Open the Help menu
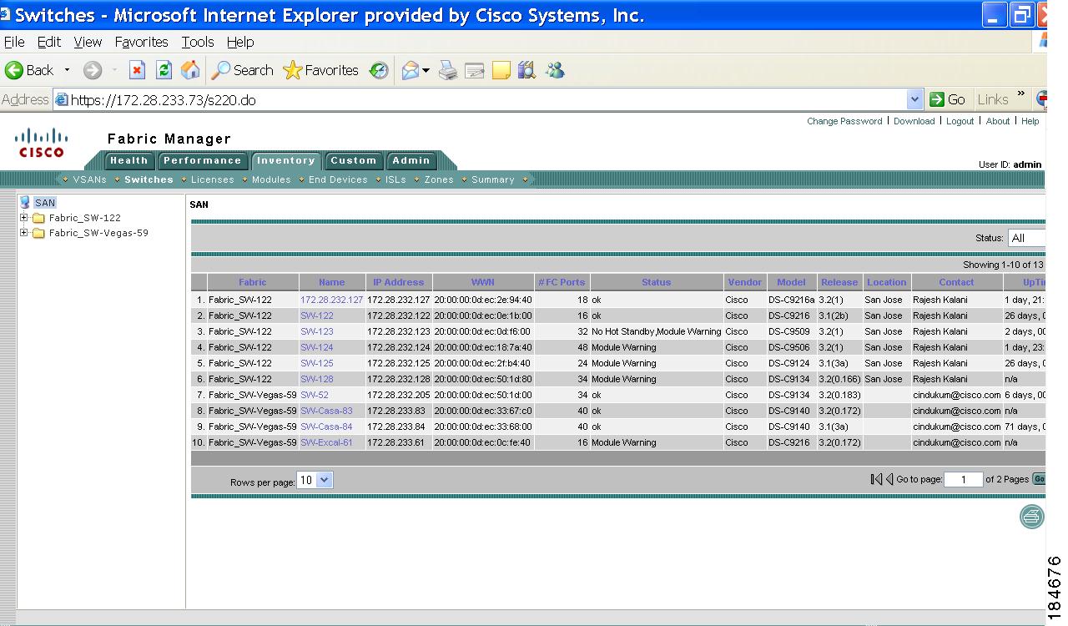Viewport: 1068px width, 626px height. 240,42
